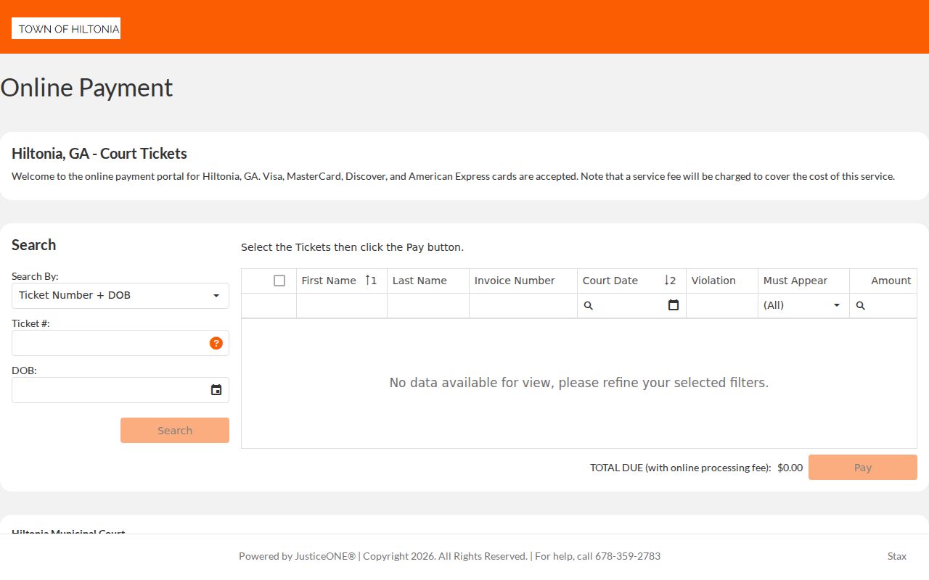Click the Pay button

863,468
